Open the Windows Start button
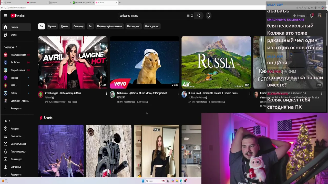The height and width of the screenshot is (184, 328). (x=143, y=181)
